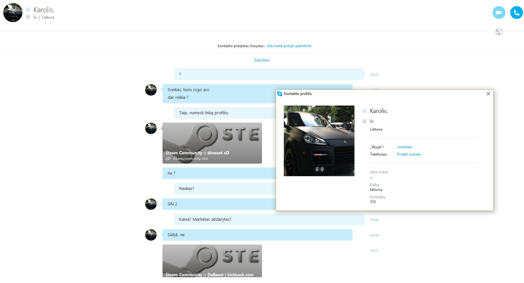Toggle favorite star next to Karolis in header
The height and width of the screenshot is (283, 524).
[28, 10]
